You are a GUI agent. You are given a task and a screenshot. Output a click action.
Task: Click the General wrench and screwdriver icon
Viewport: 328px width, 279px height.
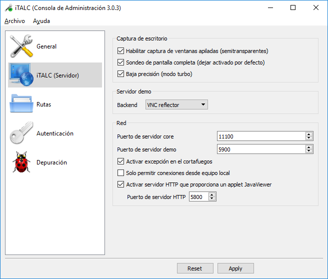(21, 46)
